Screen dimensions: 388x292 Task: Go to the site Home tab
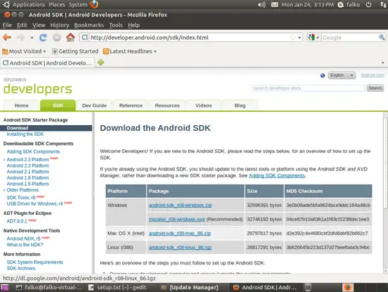[x=22, y=105]
